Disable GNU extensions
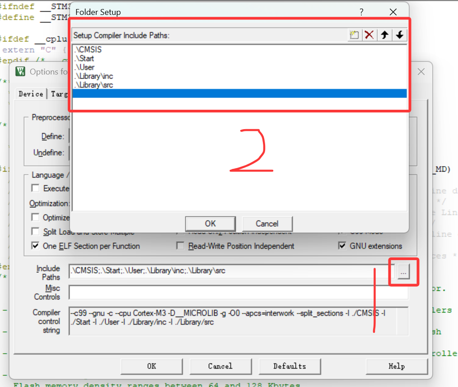This screenshot has height=387, width=458. pos(342,246)
